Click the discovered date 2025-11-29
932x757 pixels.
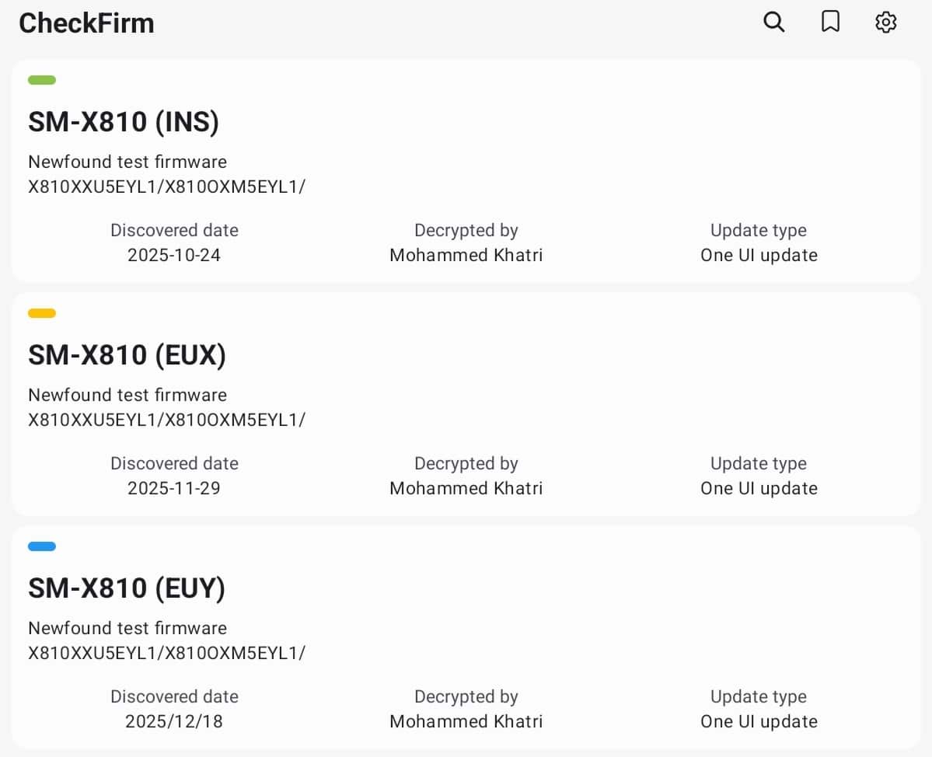click(174, 488)
